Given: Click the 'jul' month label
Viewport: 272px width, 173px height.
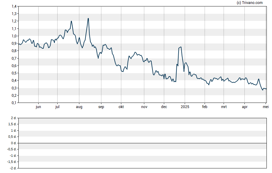Looking at the screenshot, I should [57, 107].
